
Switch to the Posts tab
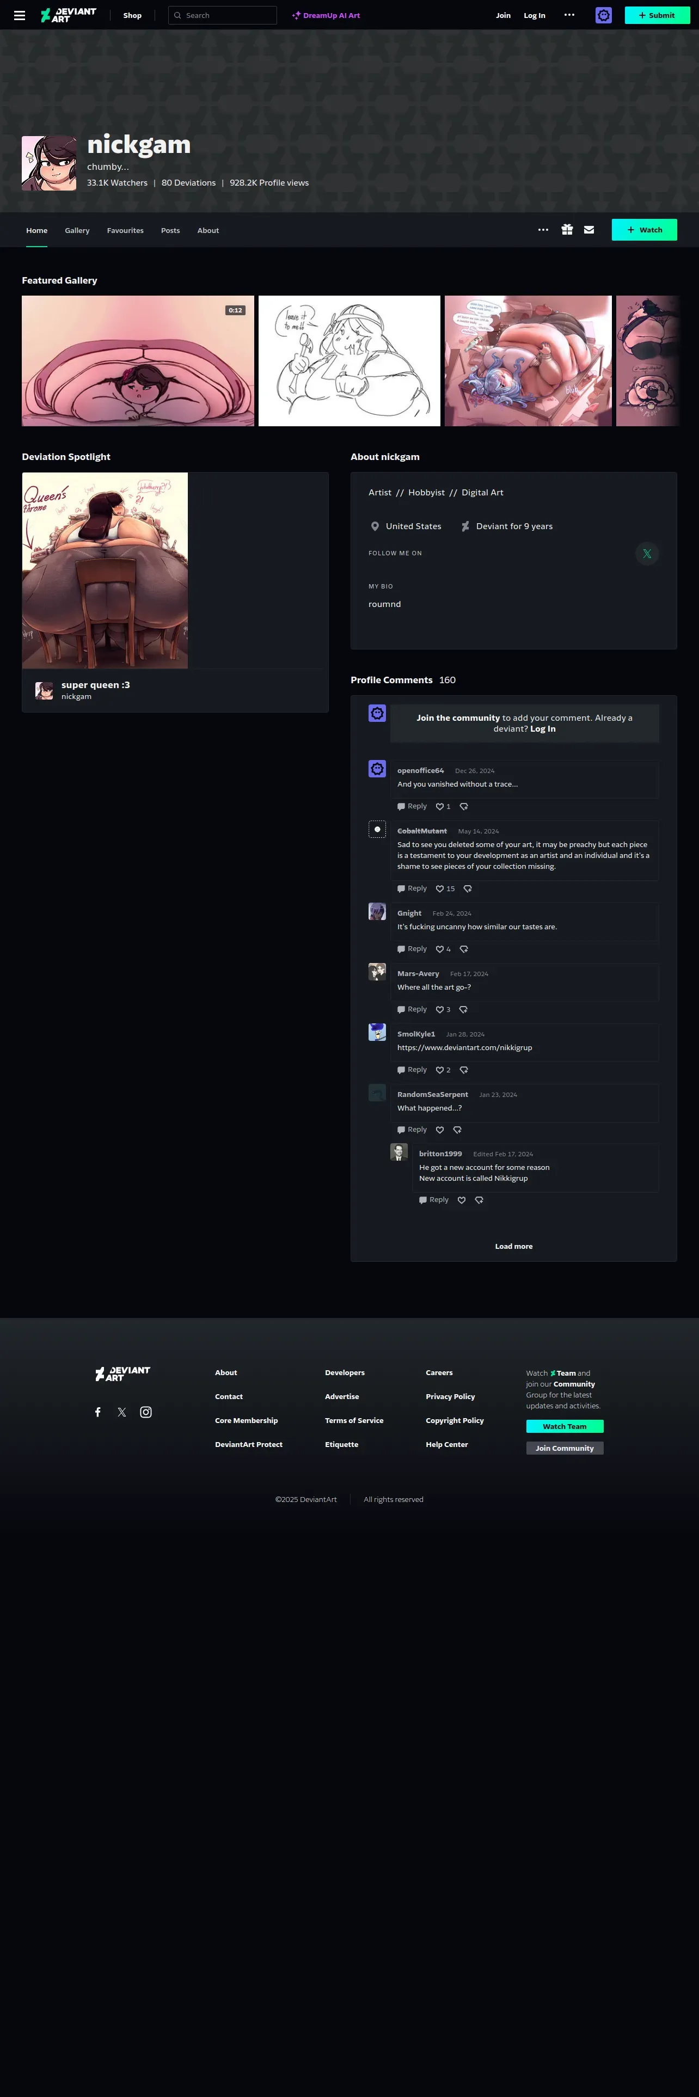click(170, 230)
